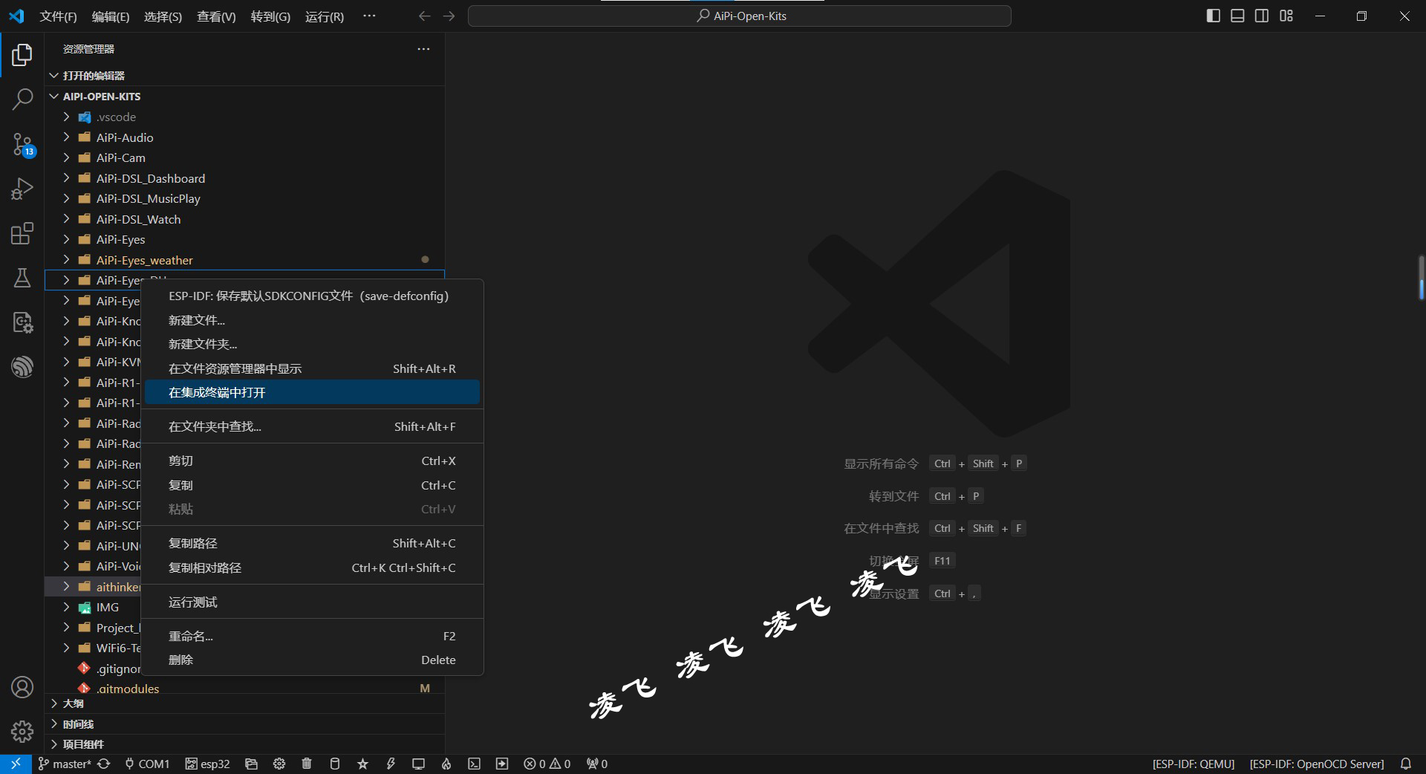
Task: Open the notifications bell icon
Action: [1406, 764]
